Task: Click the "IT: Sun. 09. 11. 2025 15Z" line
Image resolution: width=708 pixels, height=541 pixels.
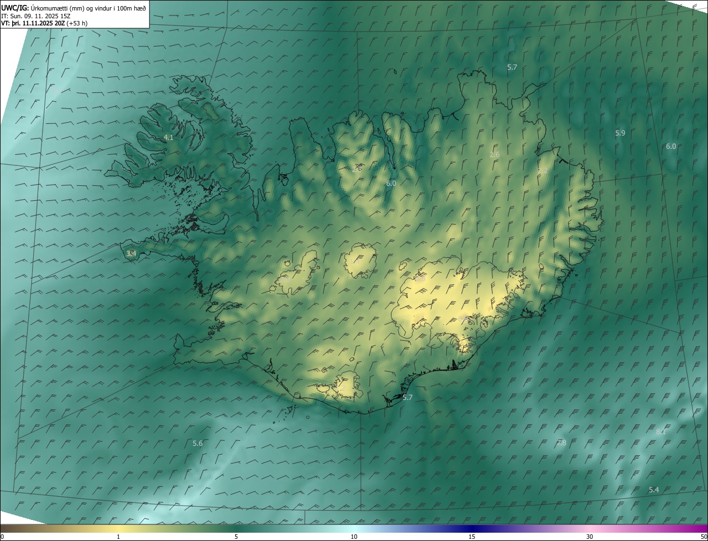Action: [37, 15]
